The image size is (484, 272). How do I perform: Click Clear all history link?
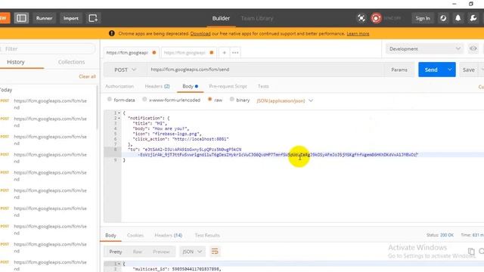click(x=87, y=76)
